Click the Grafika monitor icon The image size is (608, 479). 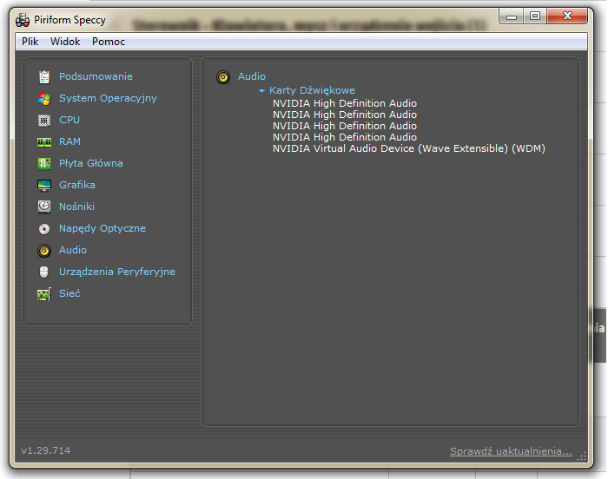(44, 185)
